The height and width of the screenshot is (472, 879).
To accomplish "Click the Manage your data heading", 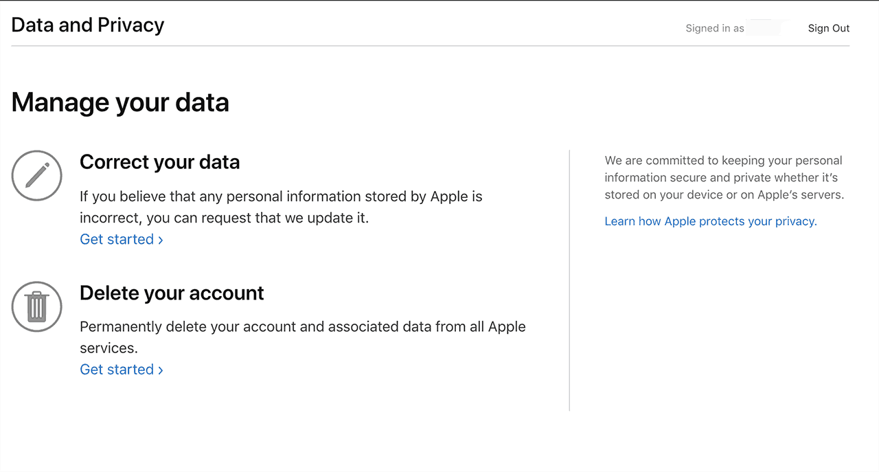I will tap(120, 102).
